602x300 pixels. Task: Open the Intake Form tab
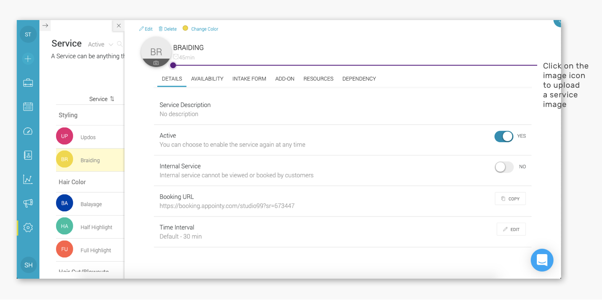pos(249,79)
